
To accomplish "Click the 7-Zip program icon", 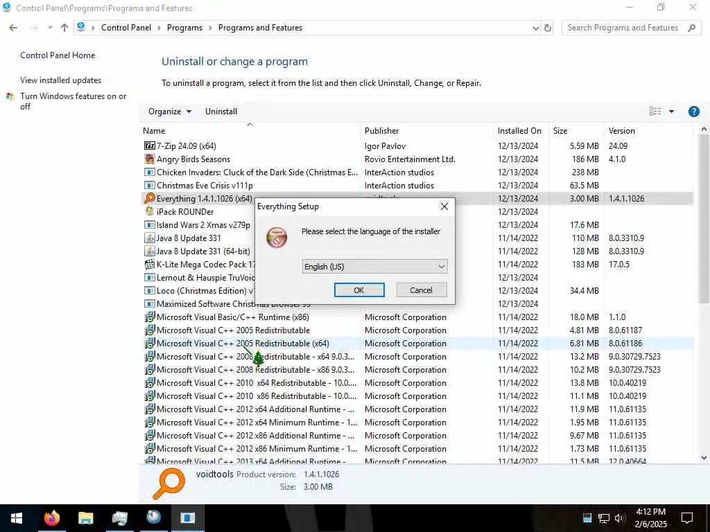I will click(x=150, y=145).
